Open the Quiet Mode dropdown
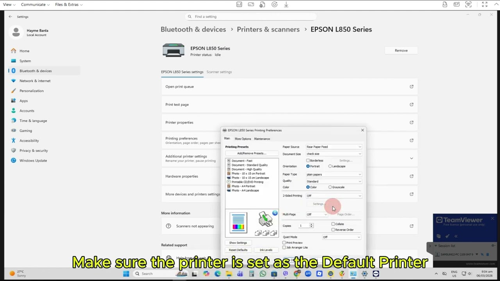 (x=341, y=237)
